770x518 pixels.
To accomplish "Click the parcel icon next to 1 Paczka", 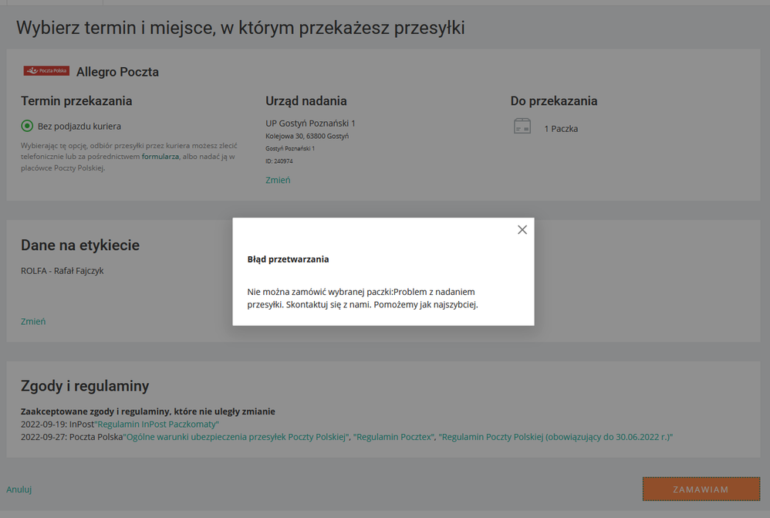I will tap(522, 127).
